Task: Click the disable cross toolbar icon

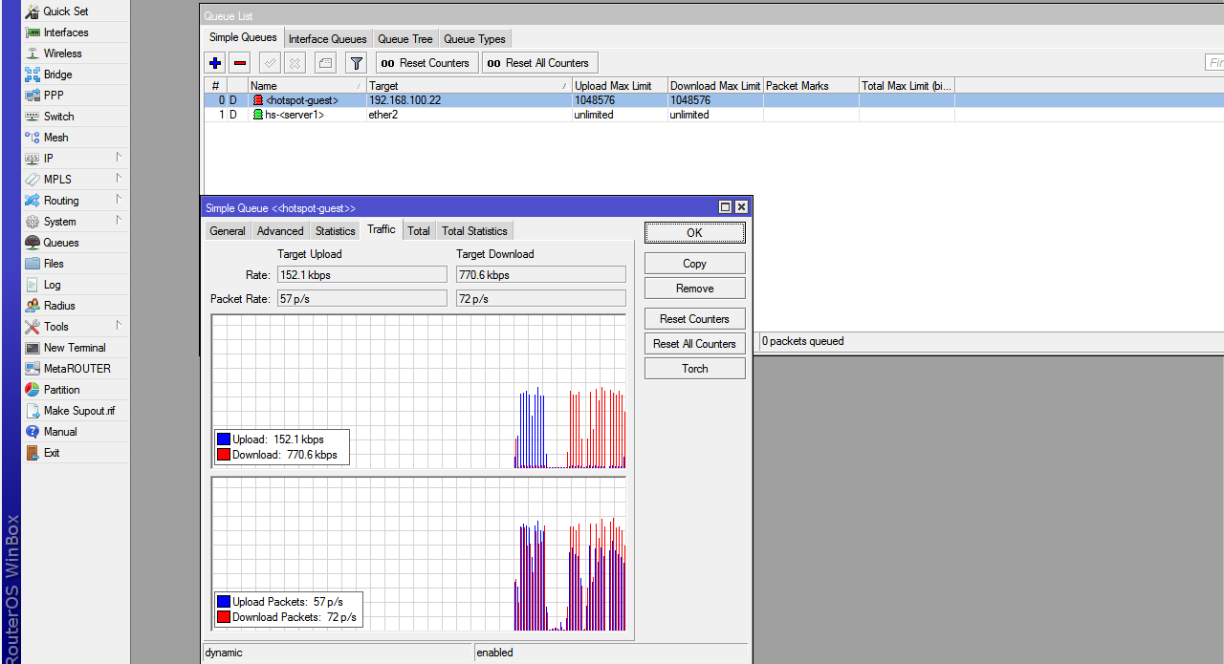Action: 295,63
